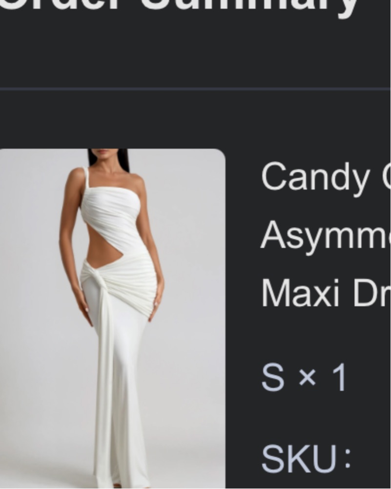
Task: Click the quantity number "1"
Action: click(x=339, y=377)
